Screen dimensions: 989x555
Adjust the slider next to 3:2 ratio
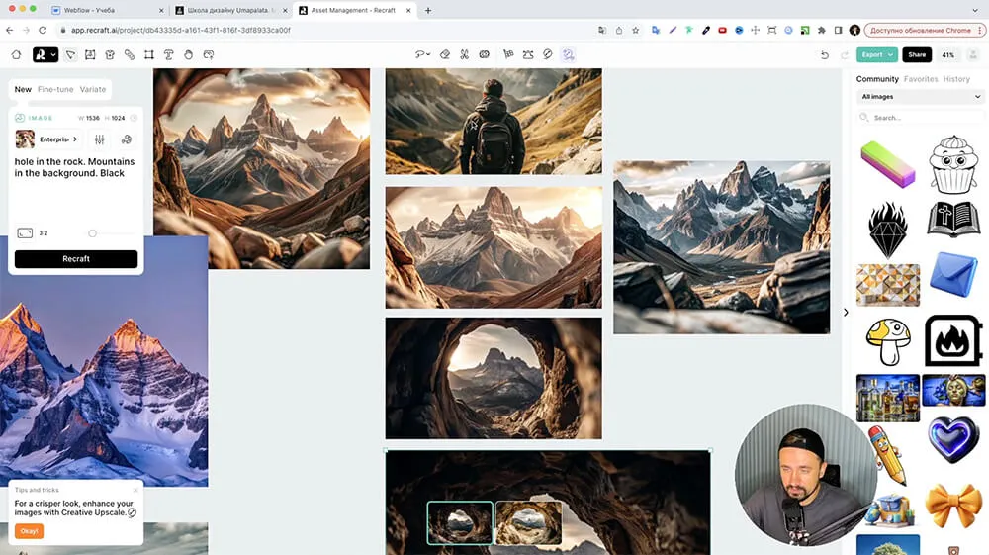click(x=92, y=233)
